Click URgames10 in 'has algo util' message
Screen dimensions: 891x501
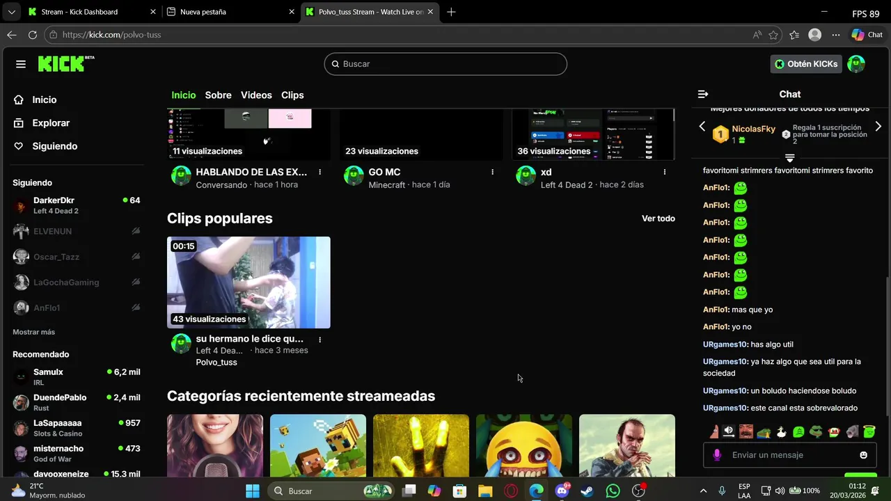click(x=725, y=344)
